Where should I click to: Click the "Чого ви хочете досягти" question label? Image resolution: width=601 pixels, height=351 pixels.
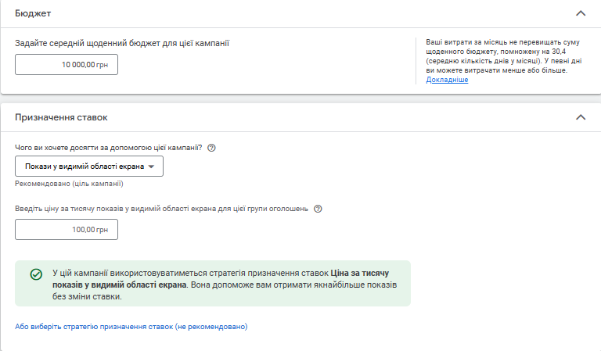[109, 148]
